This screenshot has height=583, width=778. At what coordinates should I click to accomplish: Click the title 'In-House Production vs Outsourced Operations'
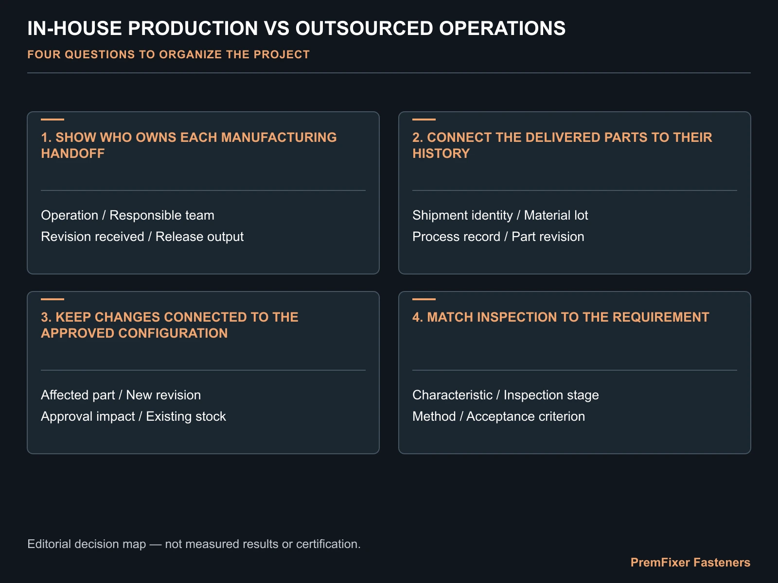(x=296, y=29)
